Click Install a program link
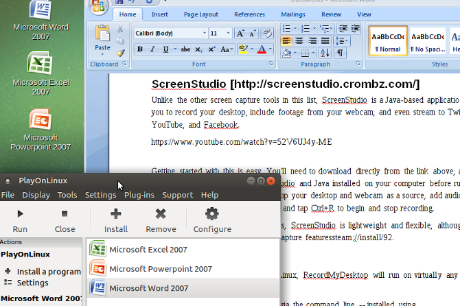 tap(43, 271)
